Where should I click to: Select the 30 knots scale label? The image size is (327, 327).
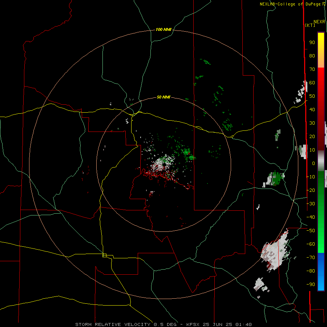(312, 123)
